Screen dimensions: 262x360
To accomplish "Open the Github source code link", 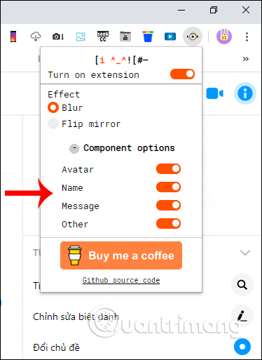I will coord(121,280).
